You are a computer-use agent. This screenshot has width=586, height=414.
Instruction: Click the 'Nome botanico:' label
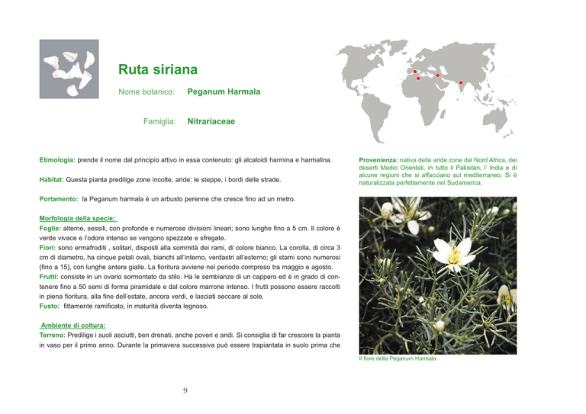pos(146,91)
